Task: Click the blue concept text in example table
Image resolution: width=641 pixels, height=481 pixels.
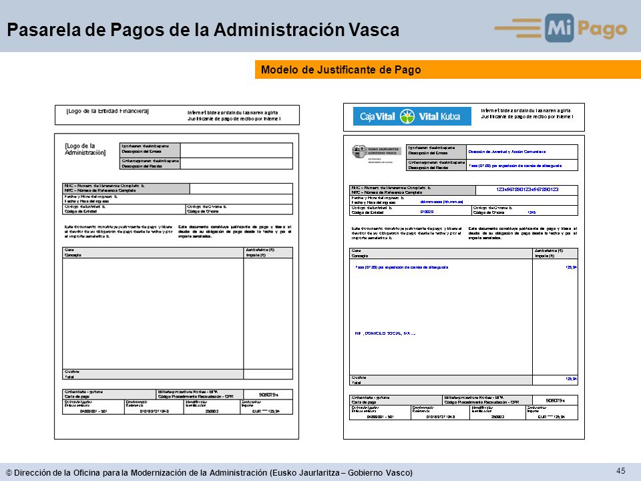Action: tap(402, 267)
